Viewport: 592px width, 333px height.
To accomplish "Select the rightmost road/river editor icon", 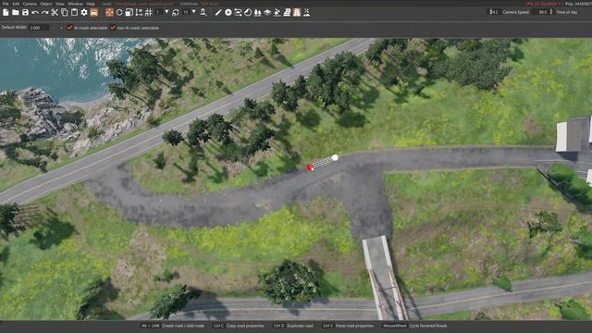I will [x=306, y=12].
